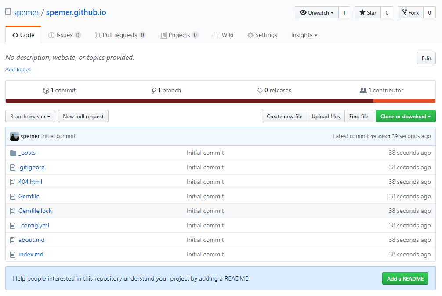Click the Find file button

click(x=359, y=116)
